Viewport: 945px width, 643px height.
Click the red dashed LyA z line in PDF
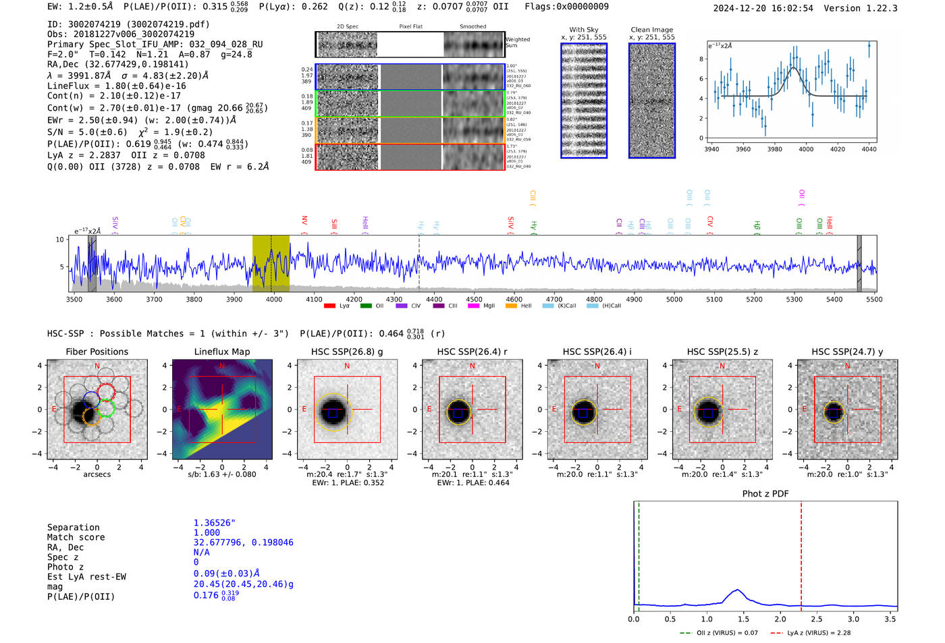[x=801, y=556]
